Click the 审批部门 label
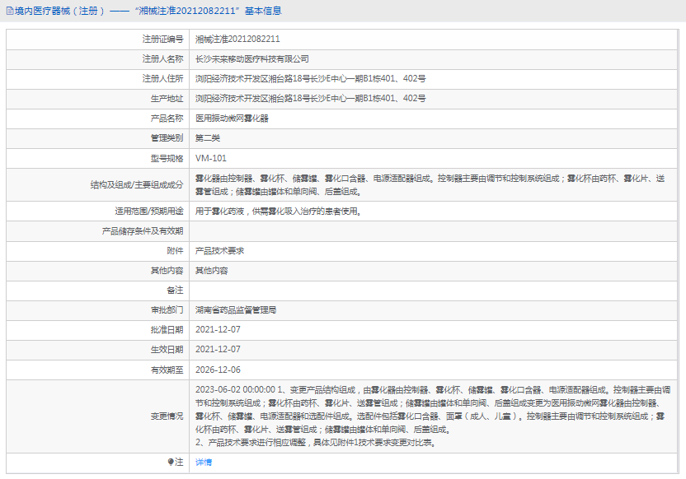Screen dimensions: 686x479 click(x=167, y=310)
